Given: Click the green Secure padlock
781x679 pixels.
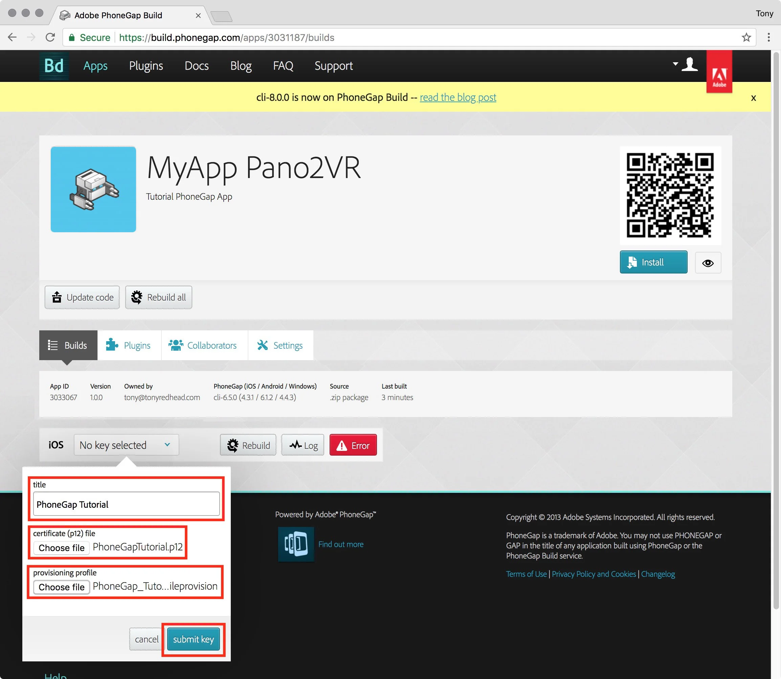Looking at the screenshot, I should pos(72,38).
